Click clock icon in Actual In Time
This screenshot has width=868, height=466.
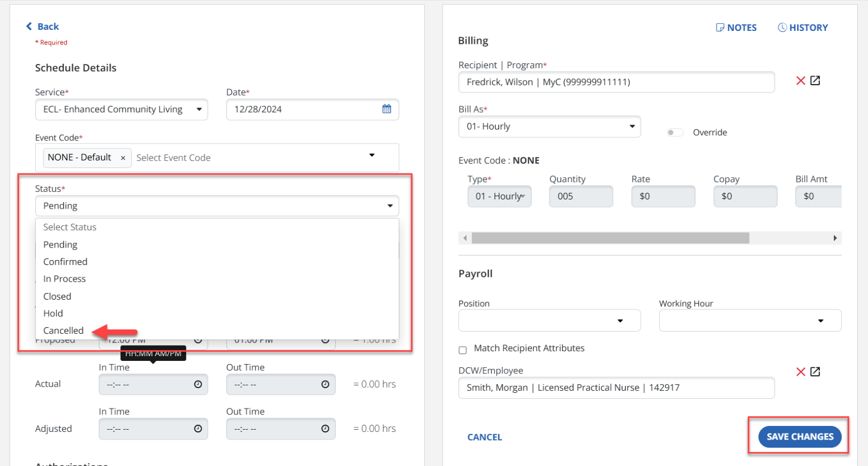(x=198, y=384)
